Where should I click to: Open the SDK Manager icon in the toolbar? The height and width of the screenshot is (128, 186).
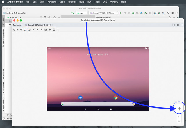click(163, 13)
